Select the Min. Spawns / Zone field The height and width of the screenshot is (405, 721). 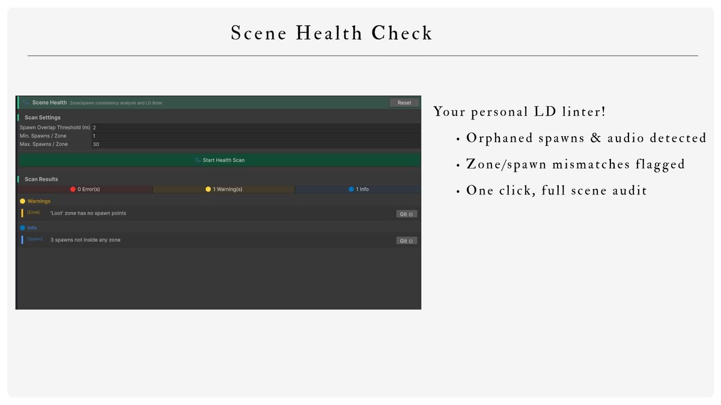coord(255,136)
